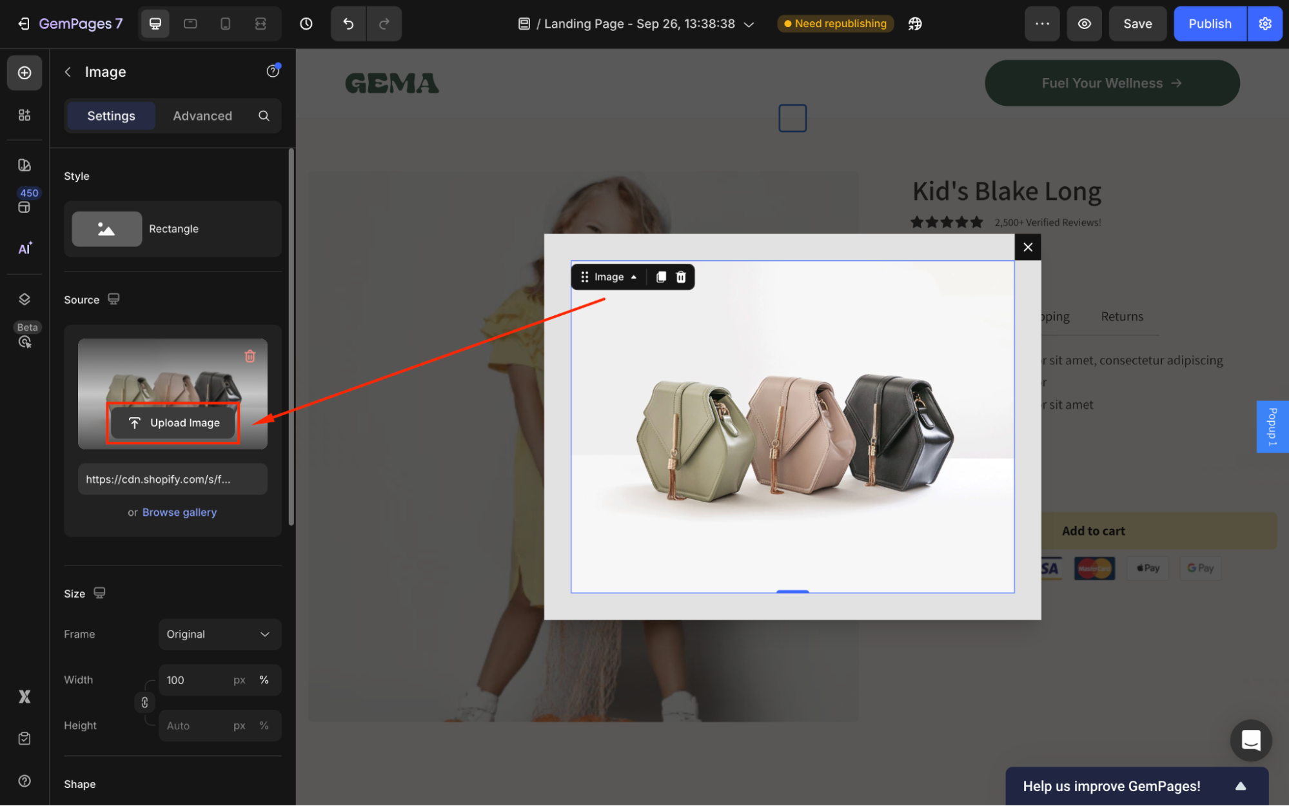Open the Frame Original dropdown
1289x806 pixels.
tap(219, 634)
